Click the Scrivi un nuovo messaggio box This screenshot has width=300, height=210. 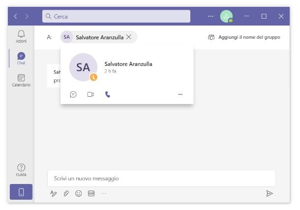(161, 178)
